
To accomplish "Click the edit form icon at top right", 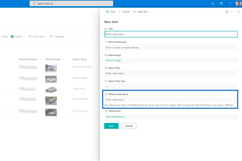I will tap(227, 11).
